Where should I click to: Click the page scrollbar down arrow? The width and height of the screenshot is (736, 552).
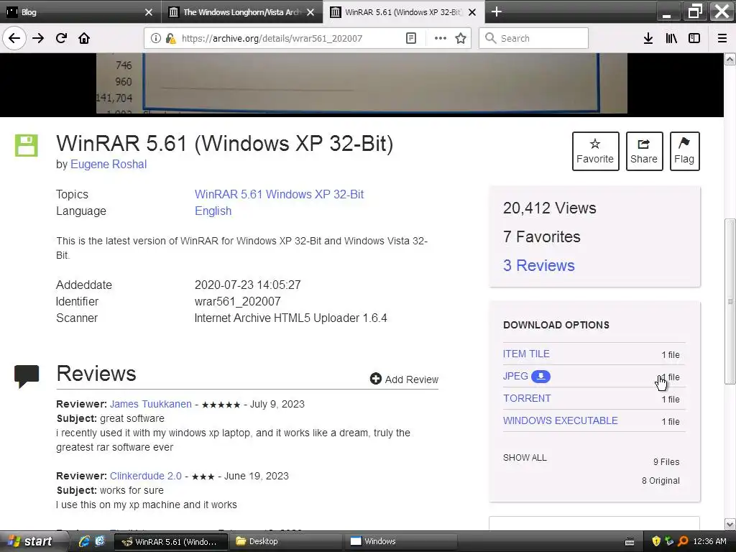click(x=730, y=524)
